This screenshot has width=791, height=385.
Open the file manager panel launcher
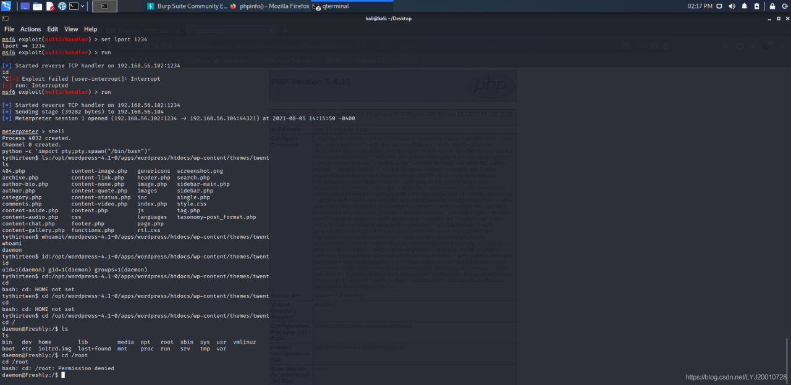click(38, 6)
